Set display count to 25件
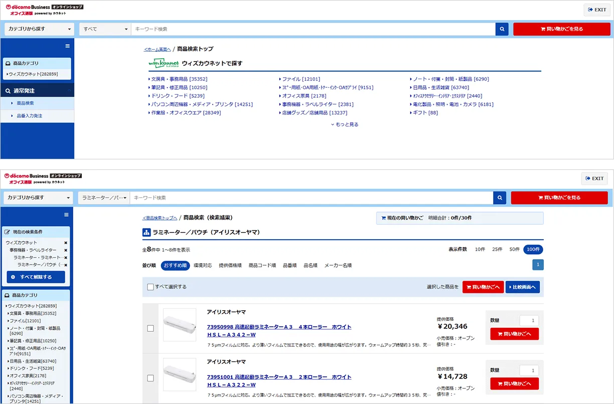This screenshot has width=614, height=404. (x=497, y=250)
